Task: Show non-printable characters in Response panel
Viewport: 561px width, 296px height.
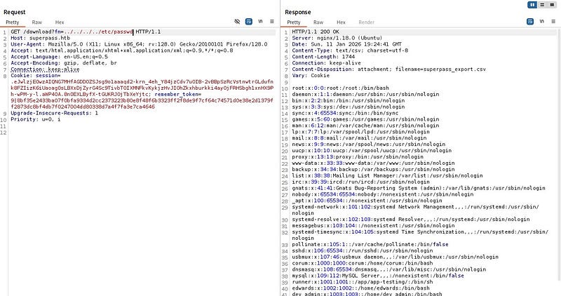Action: [542, 22]
